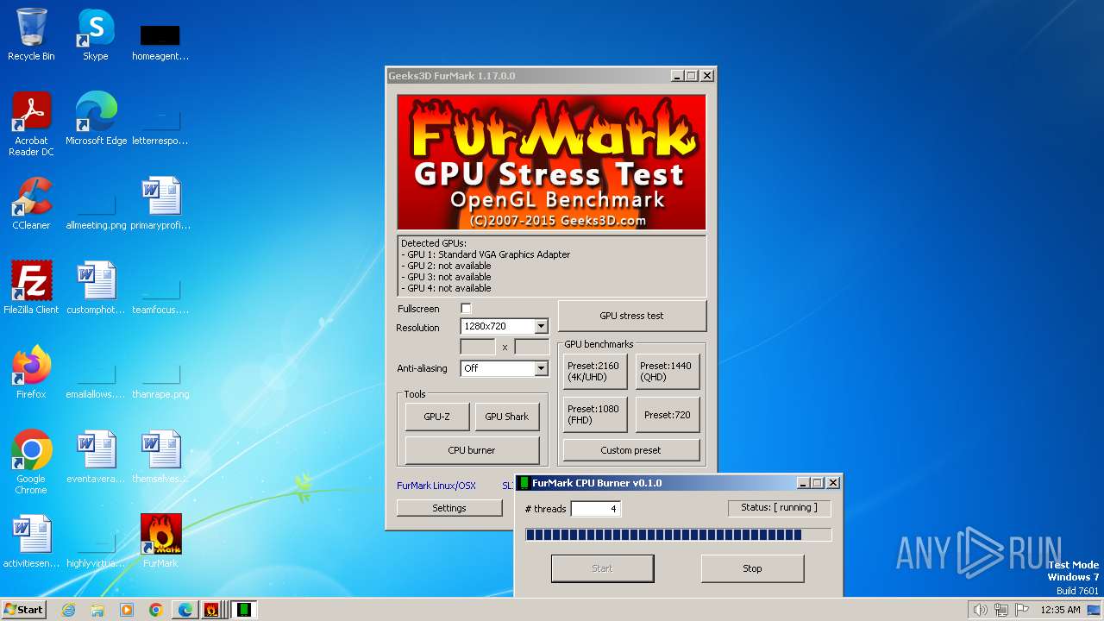Click CPU Burner progress bar
Screen dimensions: 1104x621
679,535
